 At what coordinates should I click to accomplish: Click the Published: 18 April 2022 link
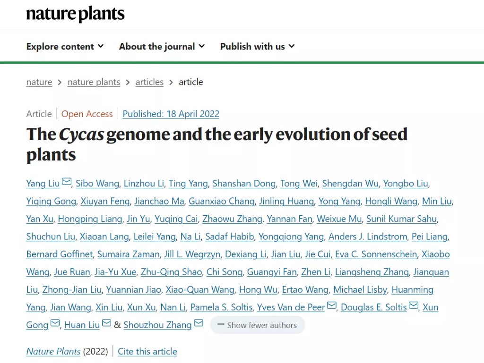(x=171, y=114)
